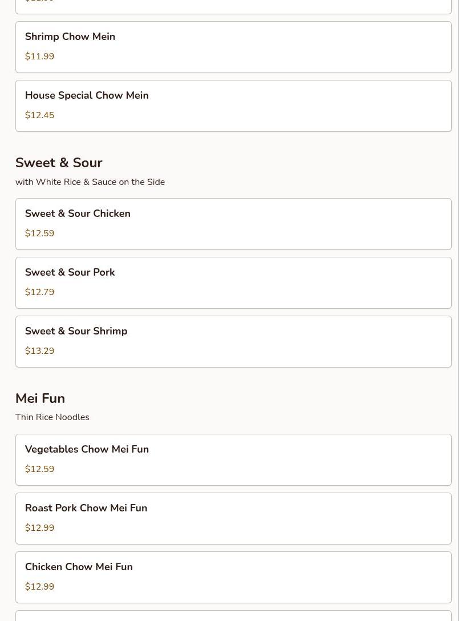
Task: Click the $12.79 pork price
Action: pos(39,292)
